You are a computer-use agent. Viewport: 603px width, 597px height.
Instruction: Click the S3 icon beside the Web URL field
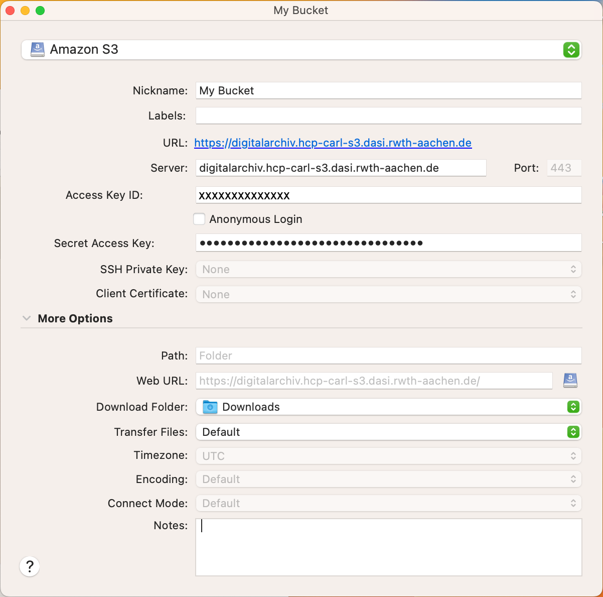coord(570,381)
